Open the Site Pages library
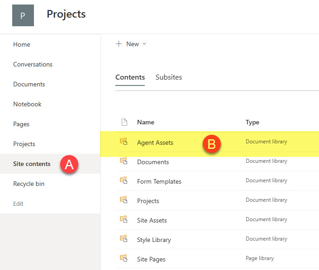The image size is (319, 270). tap(151, 260)
